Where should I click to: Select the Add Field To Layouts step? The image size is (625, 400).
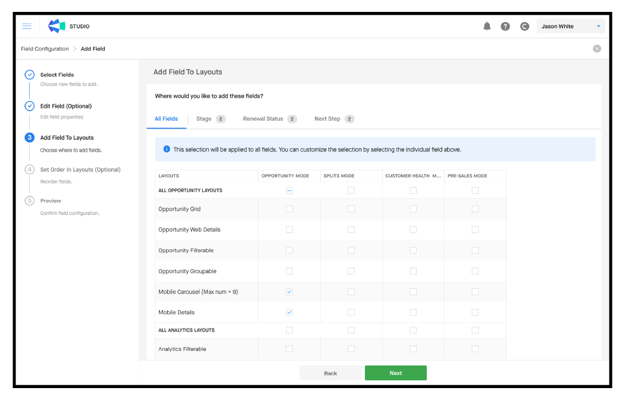coord(67,137)
